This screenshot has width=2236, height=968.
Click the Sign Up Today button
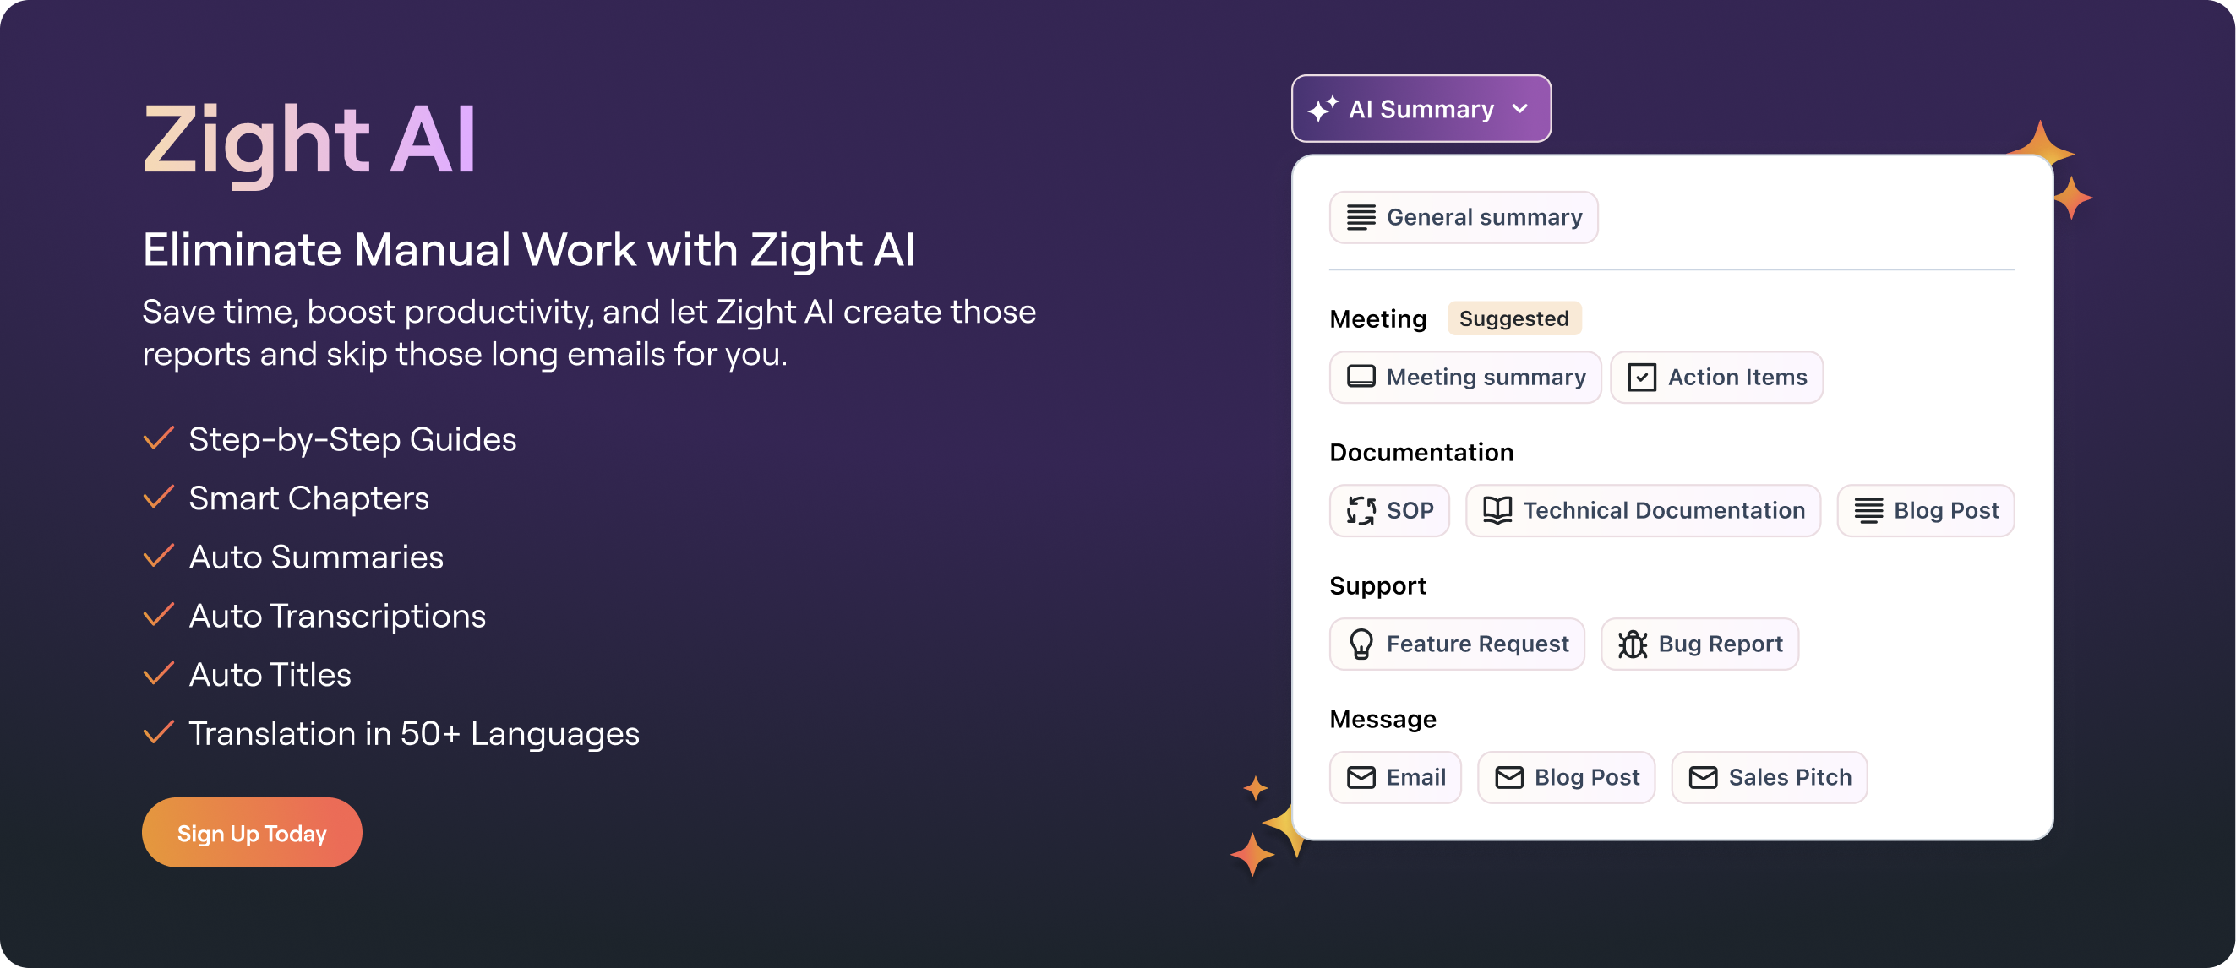pos(251,832)
